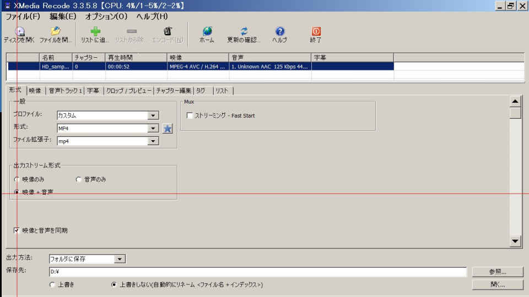Viewport: 529px width, 297px height.
Task: Click scrollbar down arrow in settings panel
Action: (x=515, y=241)
